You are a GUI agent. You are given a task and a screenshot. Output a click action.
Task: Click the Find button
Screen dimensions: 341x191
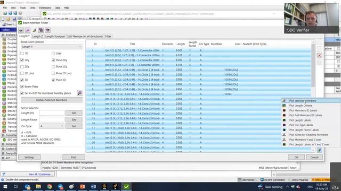(x=74, y=157)
